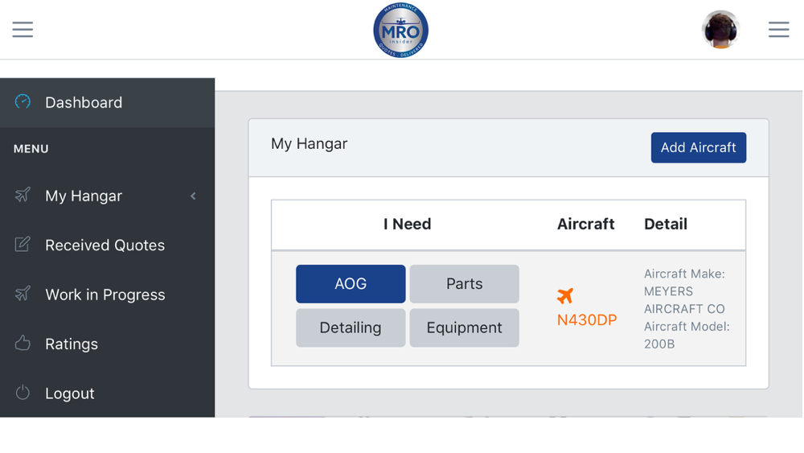Viewport: 804px width, 453px height.
Task: Open aircraft N430DP link
Action: click(x=587, y=320)
